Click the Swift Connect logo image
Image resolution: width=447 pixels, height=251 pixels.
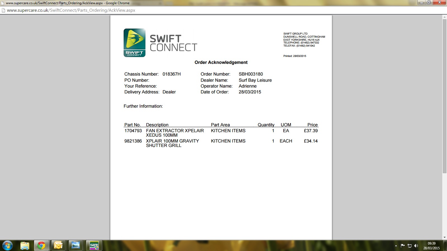click(134, 43)
